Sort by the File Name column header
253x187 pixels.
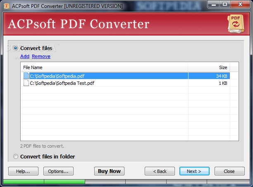(x=105, y=67)
